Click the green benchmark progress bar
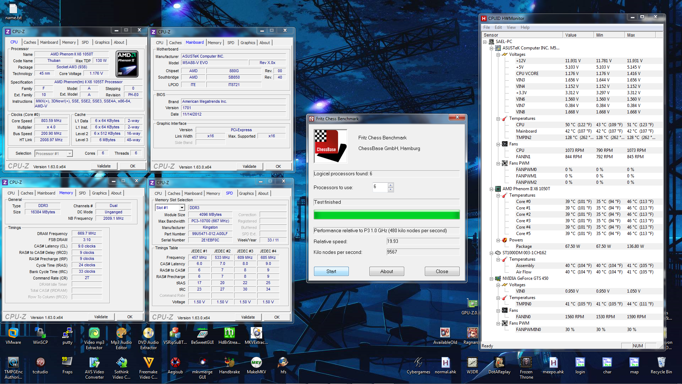This screenshot has width=682, height=384. (386, 215)
